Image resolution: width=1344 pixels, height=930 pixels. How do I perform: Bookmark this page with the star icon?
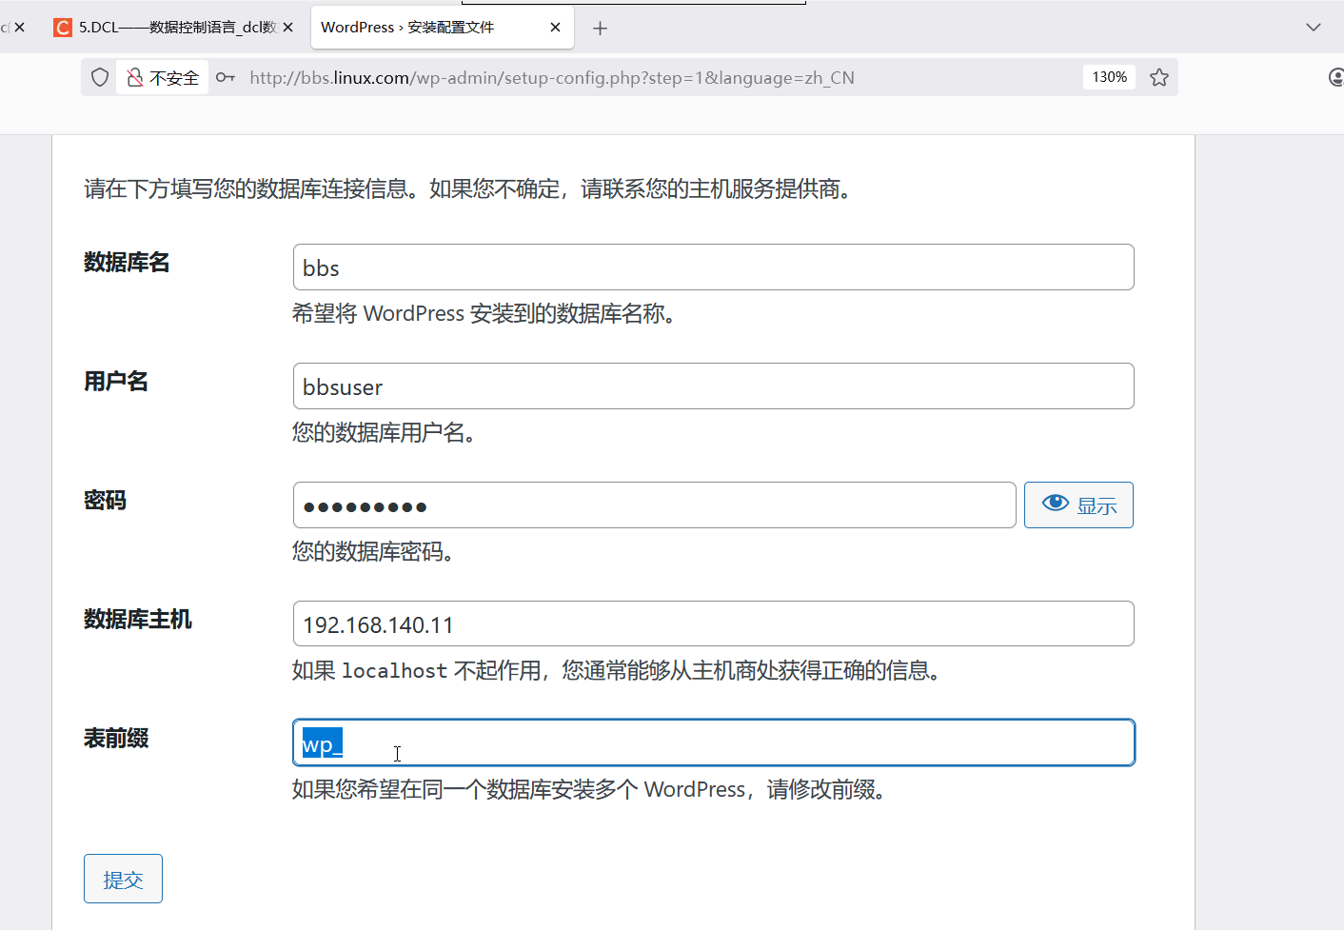pyautogui.click(x=1159, y=77)
